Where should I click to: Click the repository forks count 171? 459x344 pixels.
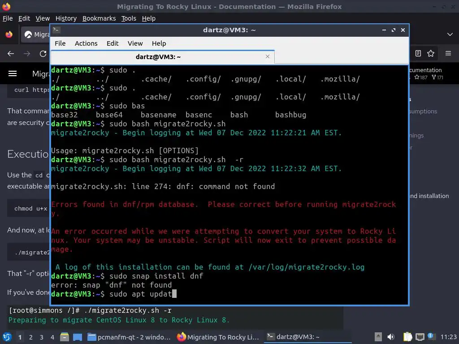(437, 77)
